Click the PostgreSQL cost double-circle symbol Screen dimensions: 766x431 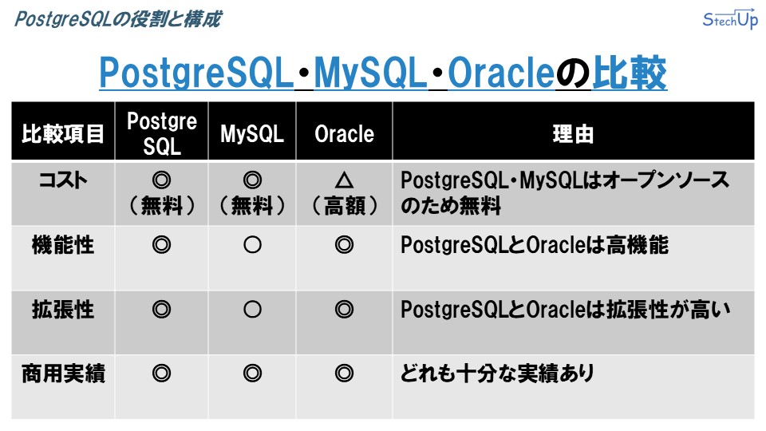pos(161,180)
